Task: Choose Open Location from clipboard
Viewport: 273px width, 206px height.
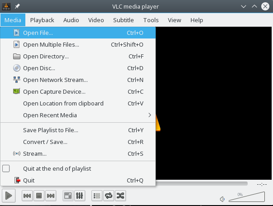Action: tap(78, 103)
